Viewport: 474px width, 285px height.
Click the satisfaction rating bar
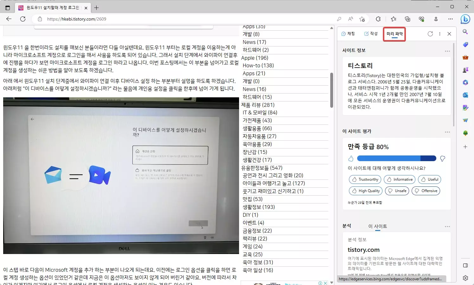pos(396,158)
